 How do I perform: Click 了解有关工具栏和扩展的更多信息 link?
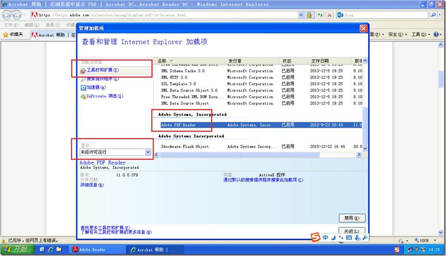coord(116,232)
